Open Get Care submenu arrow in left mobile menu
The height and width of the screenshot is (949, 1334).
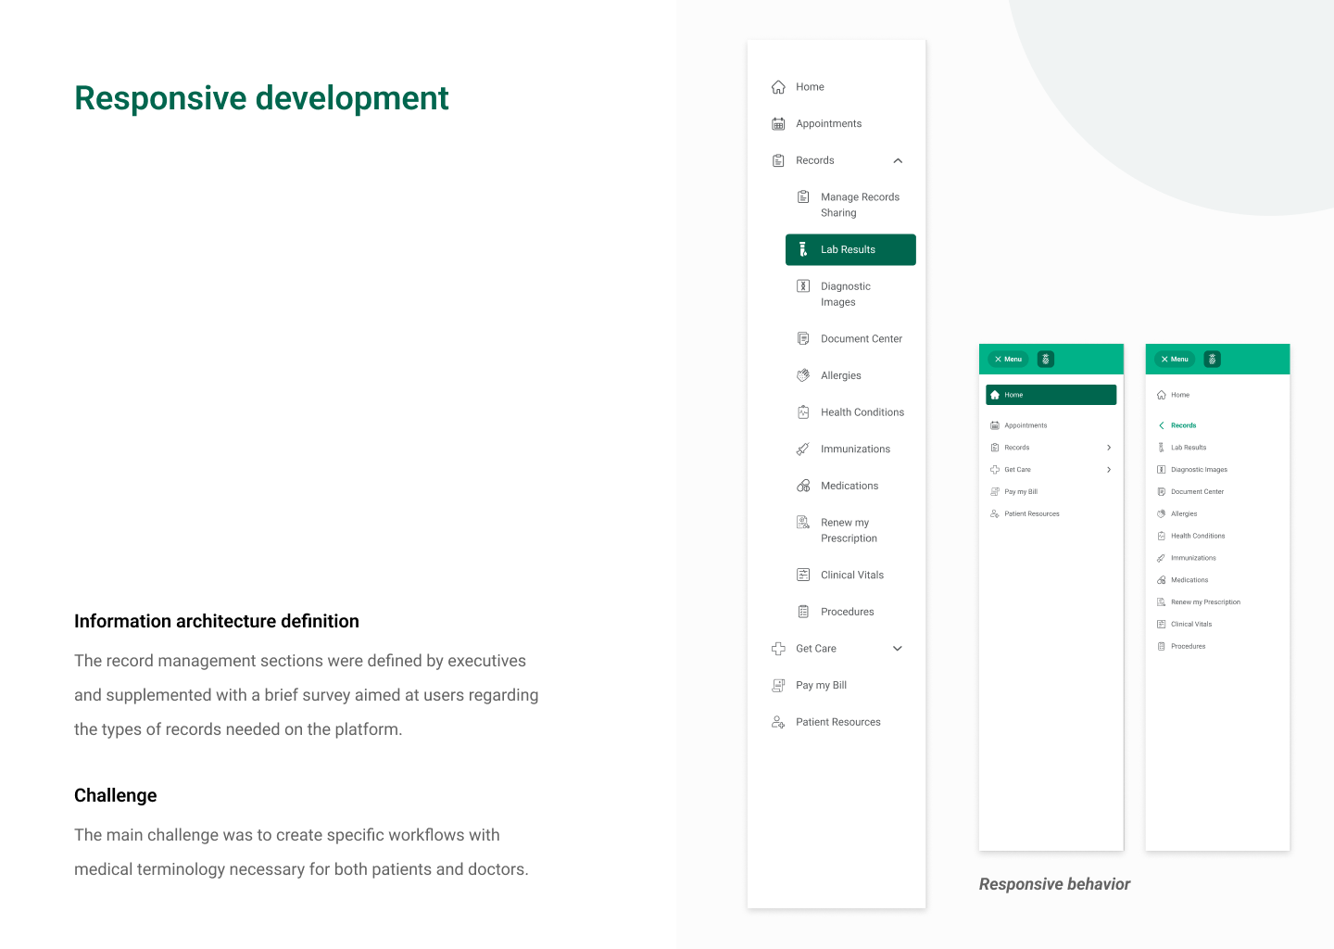pyautogui.click(x=1109, y=470)
